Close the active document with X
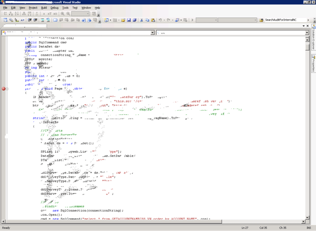This screenshot has width=316, height=231. coord(307,26)
